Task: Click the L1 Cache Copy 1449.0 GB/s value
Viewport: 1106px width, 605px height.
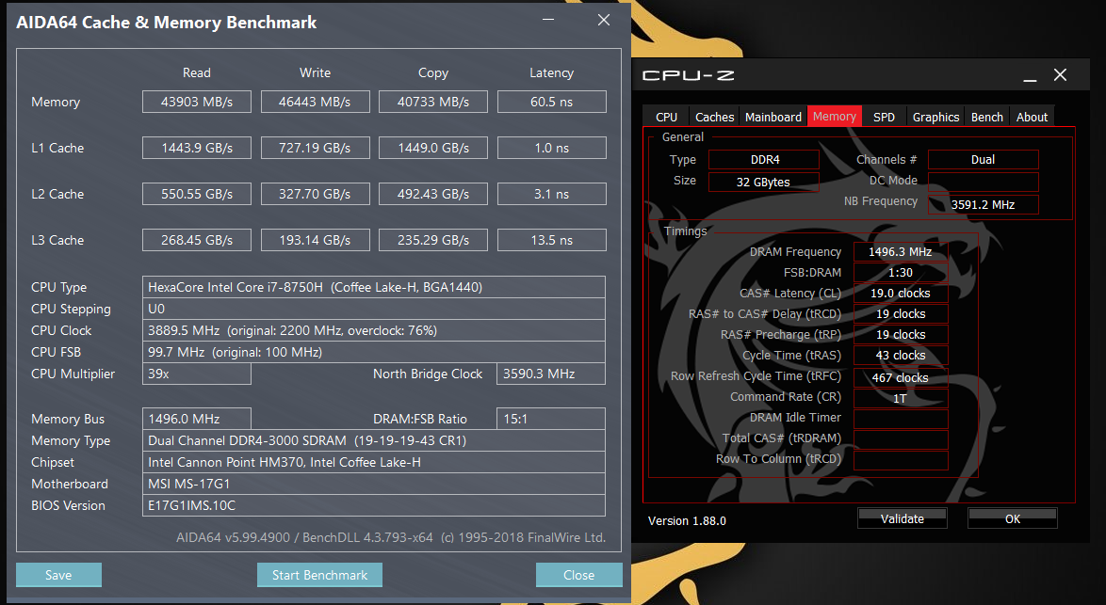Action: tap(433, 148)
